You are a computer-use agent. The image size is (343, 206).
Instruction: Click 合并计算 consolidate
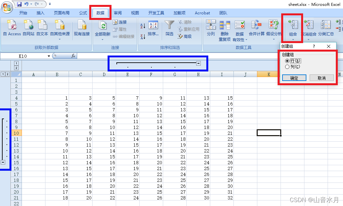pos(257,28)
